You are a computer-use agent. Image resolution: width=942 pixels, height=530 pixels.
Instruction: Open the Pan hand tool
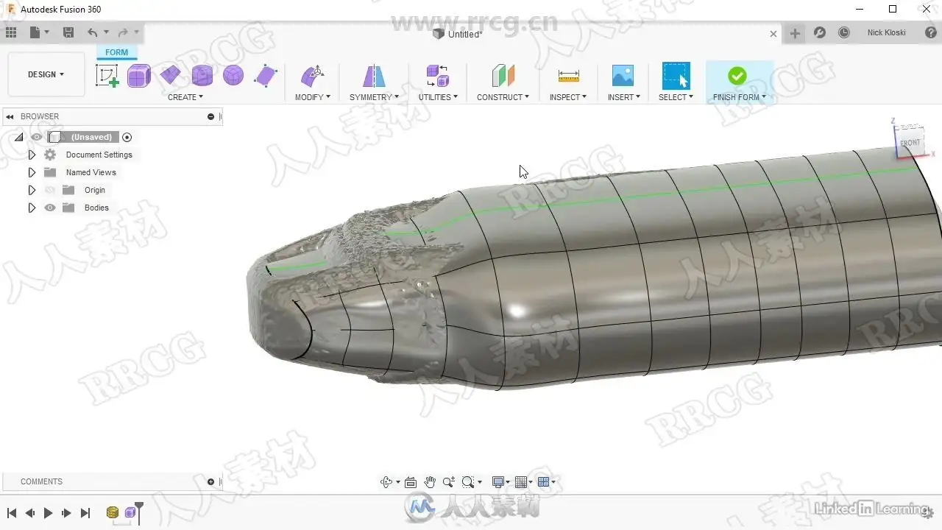click(430, 482)
